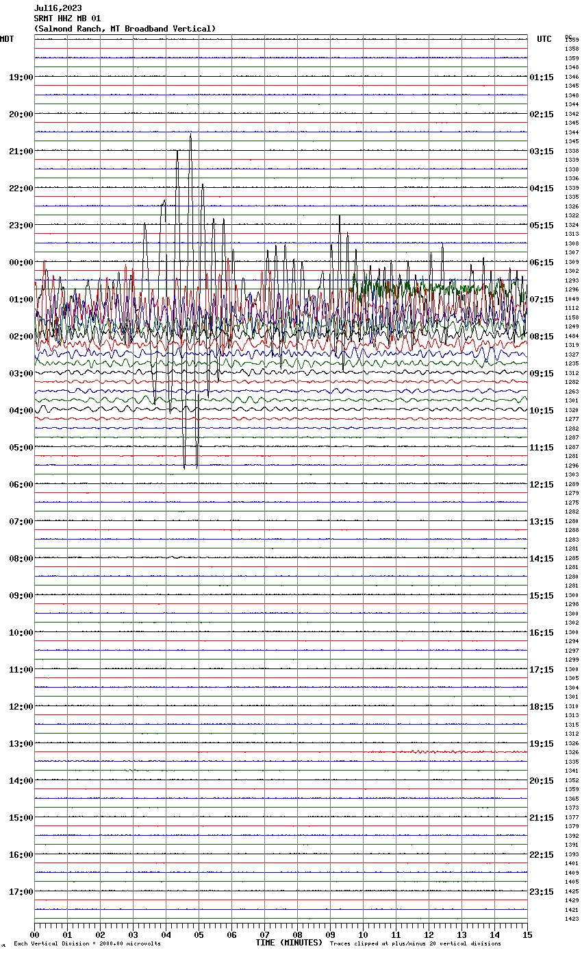
Task: Click the vertical division microvolts scale note
Action: (x=87, y=944)
